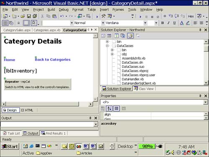This screenshot has height=157, width=209.
Task: Click the Step Over debug icon
Action: (177, 16)
